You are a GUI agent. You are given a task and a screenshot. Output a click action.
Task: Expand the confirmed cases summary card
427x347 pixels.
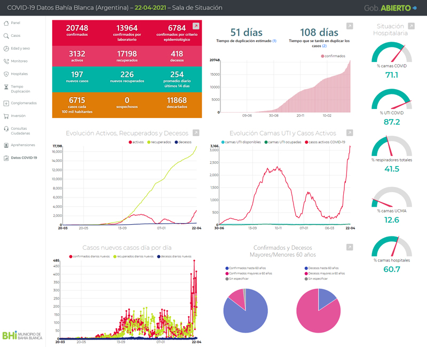[196, 26]
